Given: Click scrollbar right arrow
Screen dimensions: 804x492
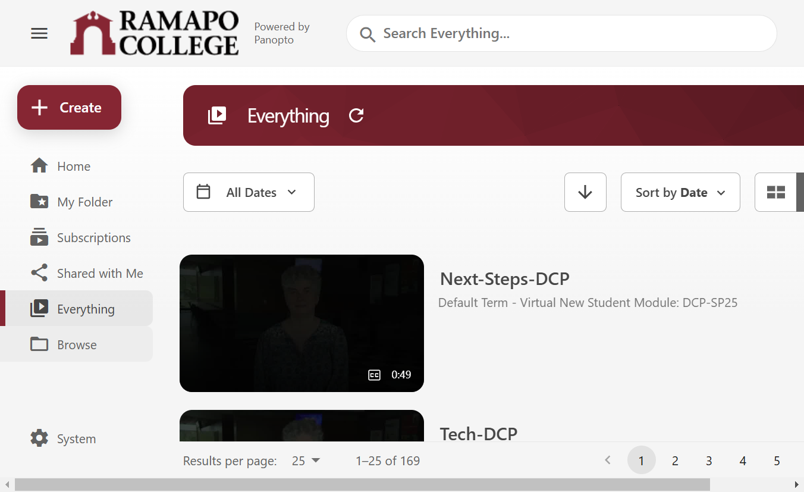Looking at the screenshot, I should [797, 484].
